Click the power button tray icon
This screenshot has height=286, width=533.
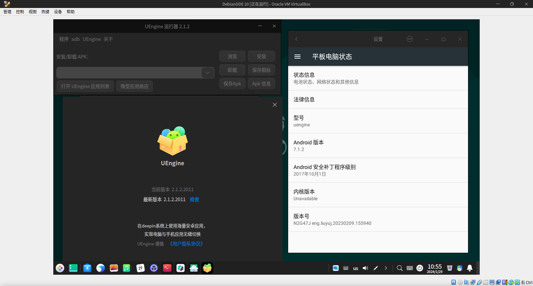coord(420,268)
